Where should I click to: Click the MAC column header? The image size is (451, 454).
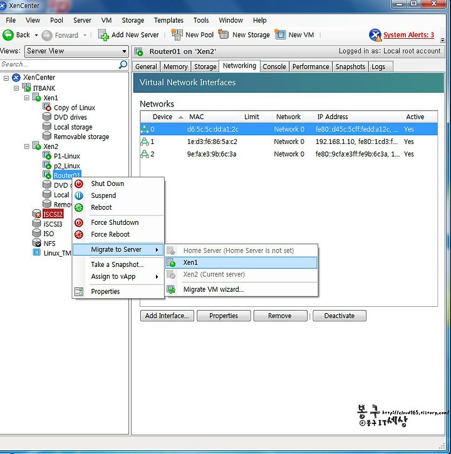pyautogui.click(x=213, y=116)
